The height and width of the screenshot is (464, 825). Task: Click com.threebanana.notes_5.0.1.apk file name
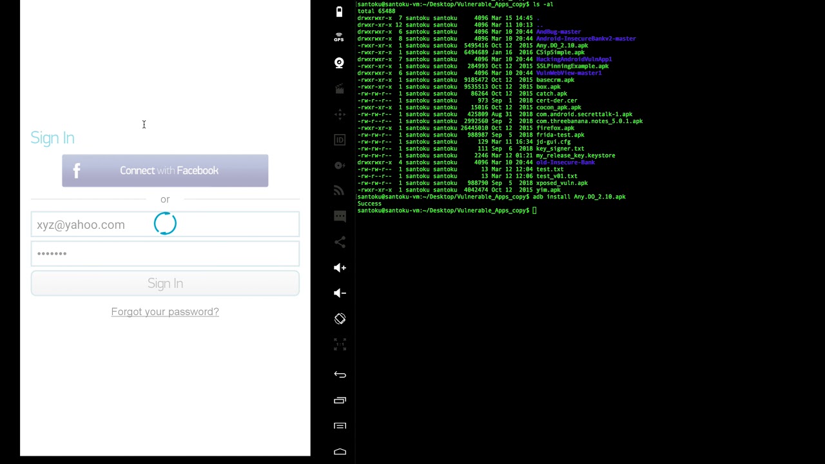(x=589, y=121)
